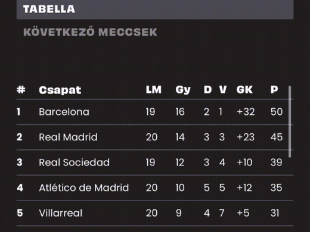The width and height of the screenshot is (310, 232).
Task: Click Villarreal's +5 goal difference
Action: click(x=243, y=213)
